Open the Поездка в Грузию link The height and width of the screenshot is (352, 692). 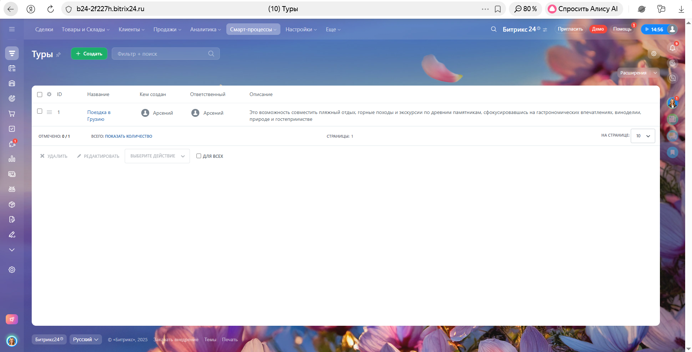coord(99,116)
